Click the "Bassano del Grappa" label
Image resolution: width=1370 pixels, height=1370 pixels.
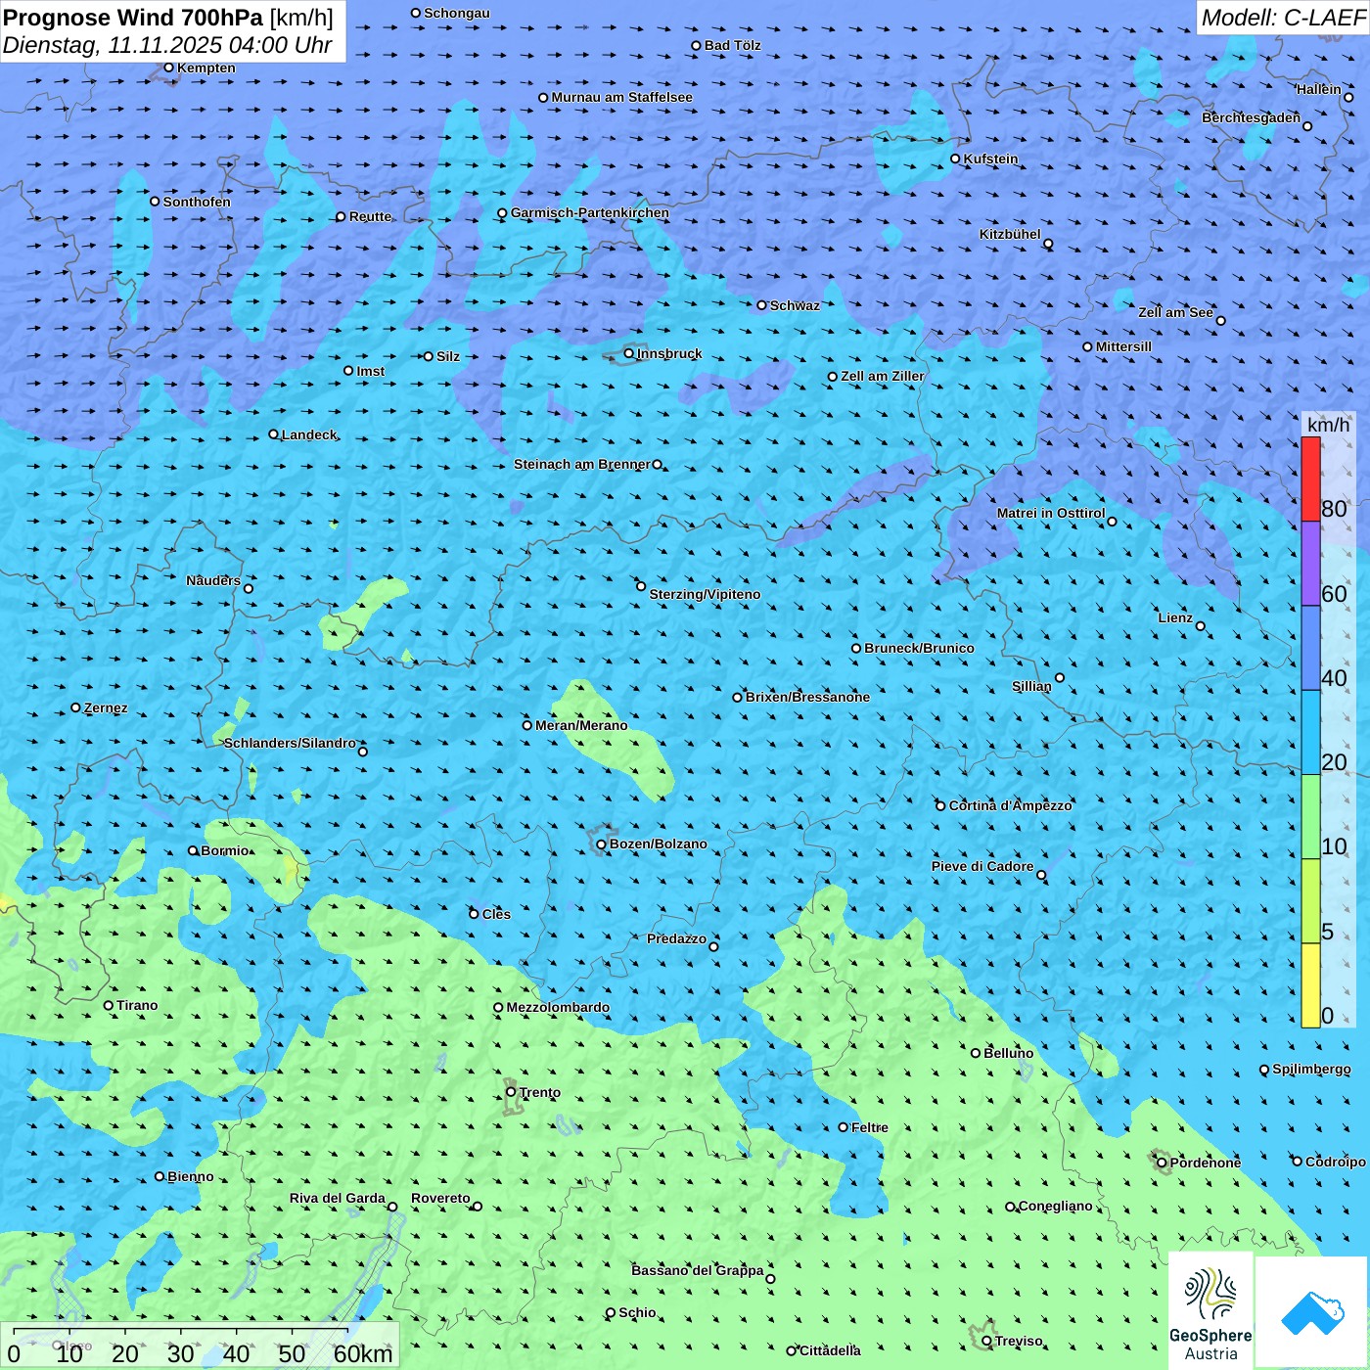click(698, 1270)
